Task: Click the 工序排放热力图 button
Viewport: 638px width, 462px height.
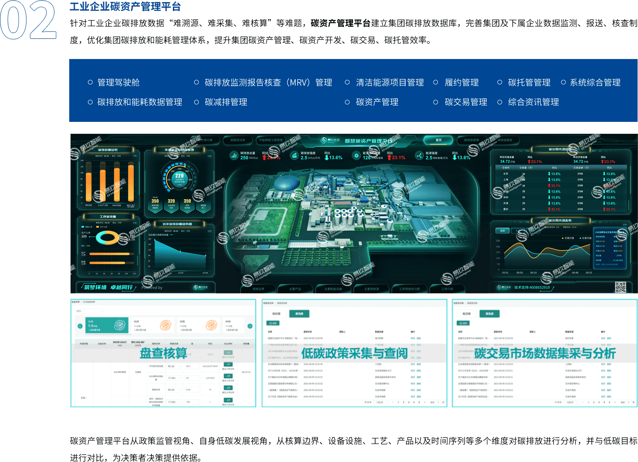Action: tap(409, 289)
